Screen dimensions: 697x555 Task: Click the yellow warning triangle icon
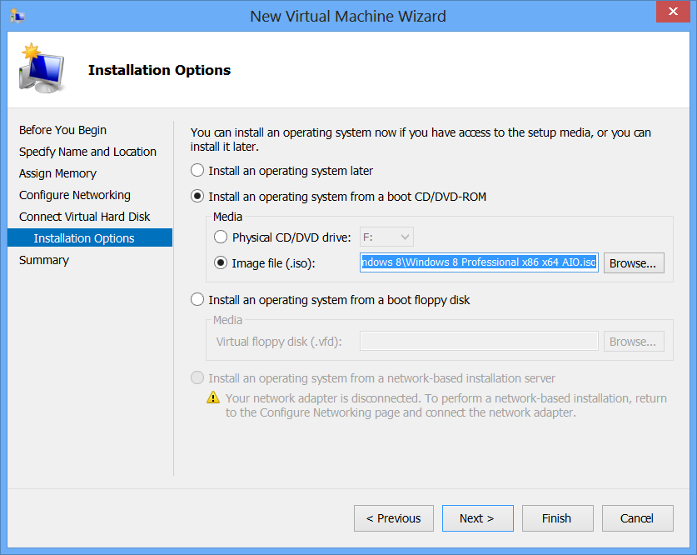point(213,397)
